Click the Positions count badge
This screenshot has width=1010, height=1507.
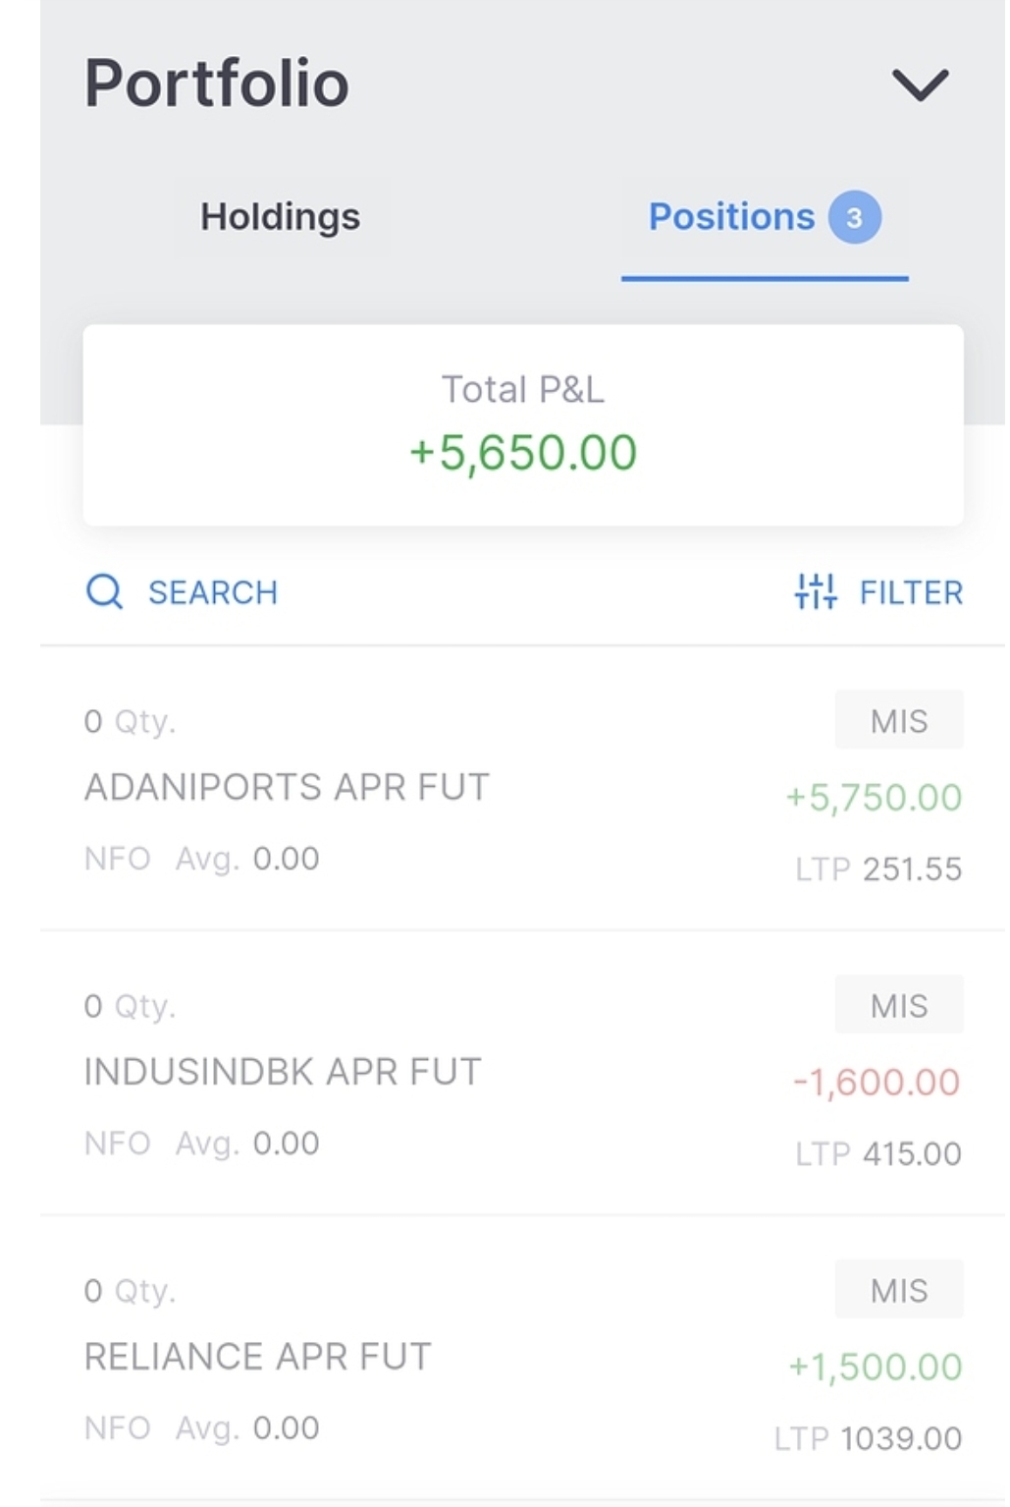[855, 217]
